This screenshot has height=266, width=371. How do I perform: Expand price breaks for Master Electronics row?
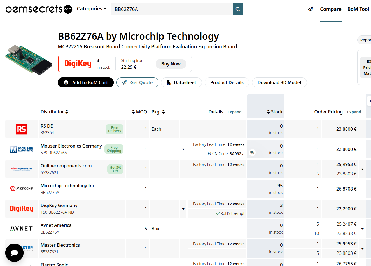click(362, 249)
